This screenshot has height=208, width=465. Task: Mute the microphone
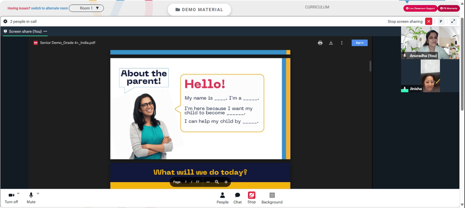click(x=31, y=198)
